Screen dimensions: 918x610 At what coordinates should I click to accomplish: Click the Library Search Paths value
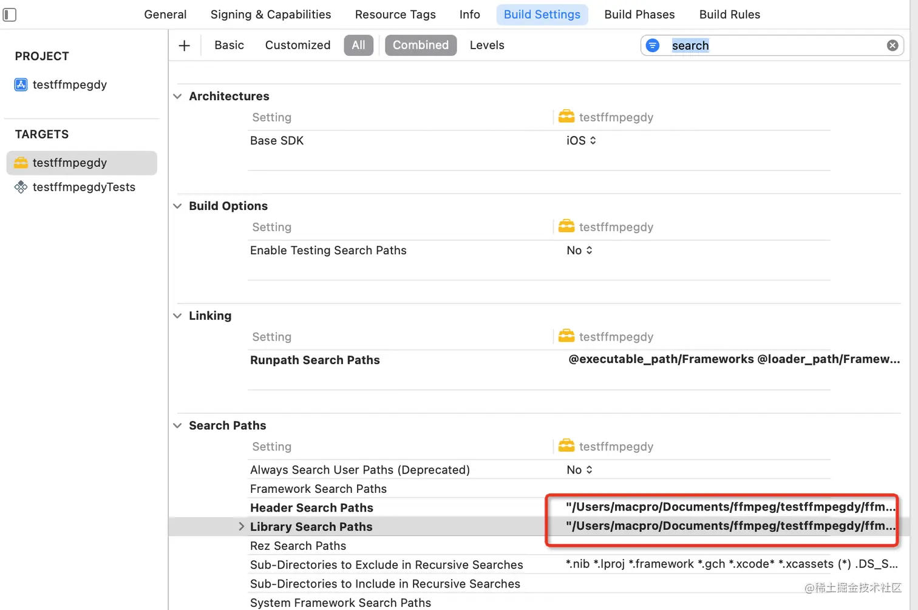730,526
